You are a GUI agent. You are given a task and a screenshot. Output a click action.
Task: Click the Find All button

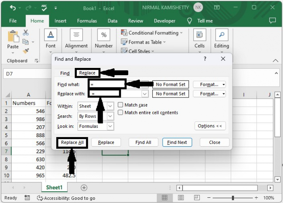143,142
